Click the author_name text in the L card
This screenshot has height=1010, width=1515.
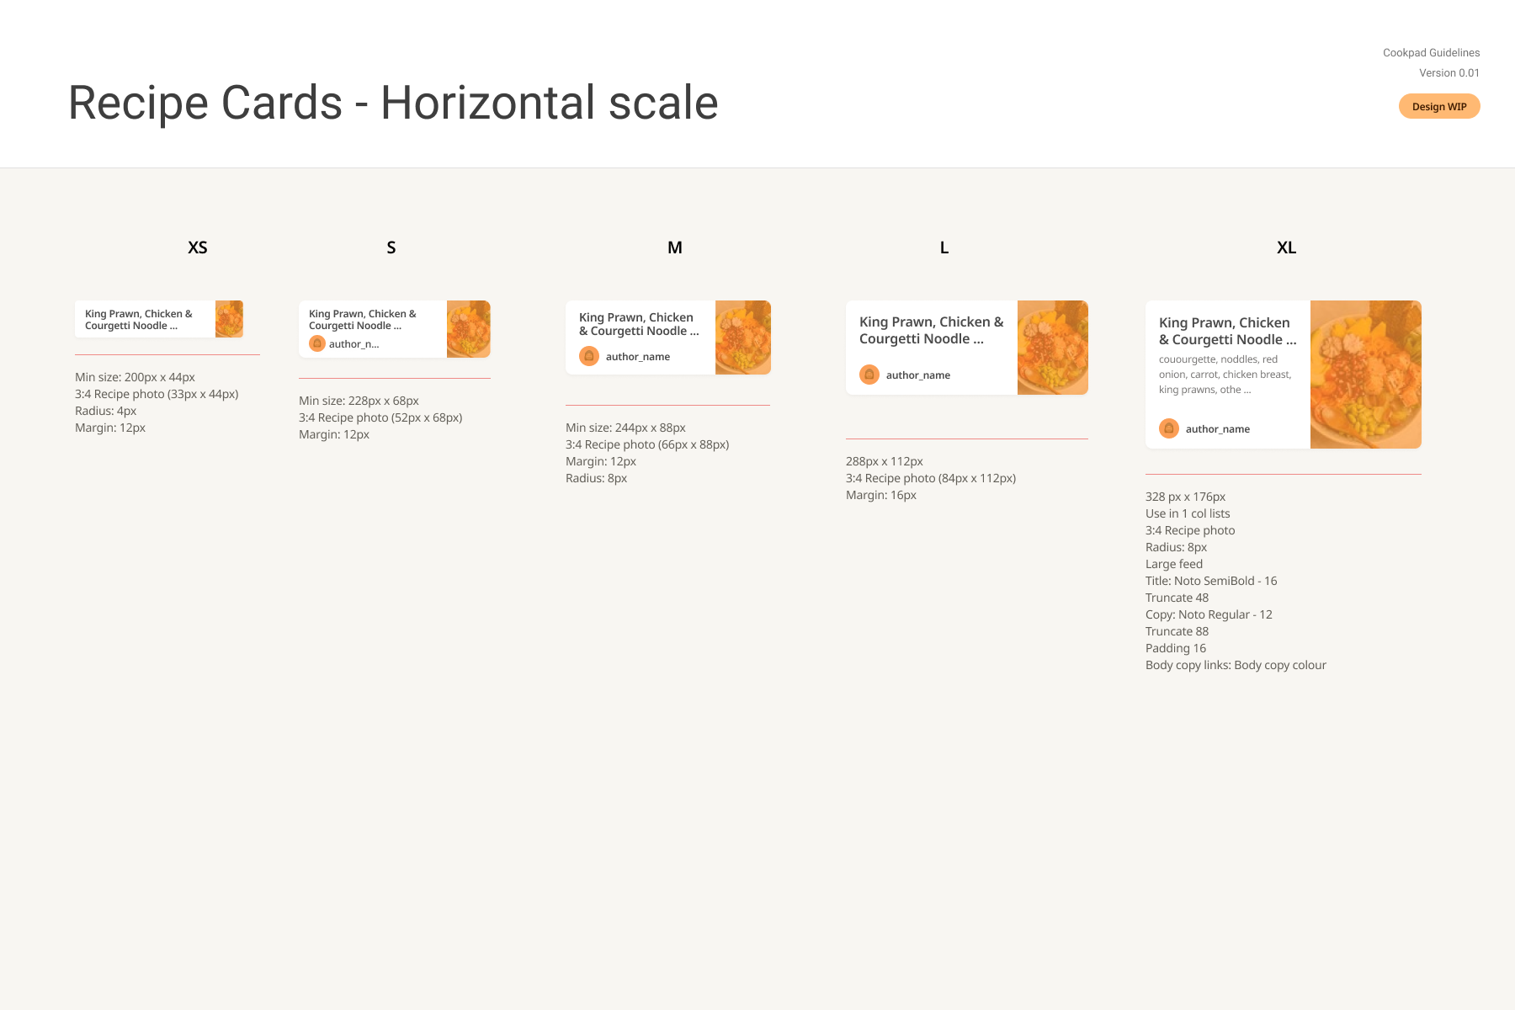click(x=918, y=375)
